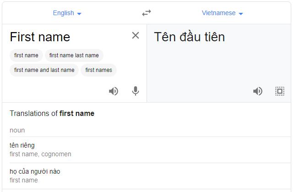Activate microphone voice input

pyautogui.click(x=136, y=91)
